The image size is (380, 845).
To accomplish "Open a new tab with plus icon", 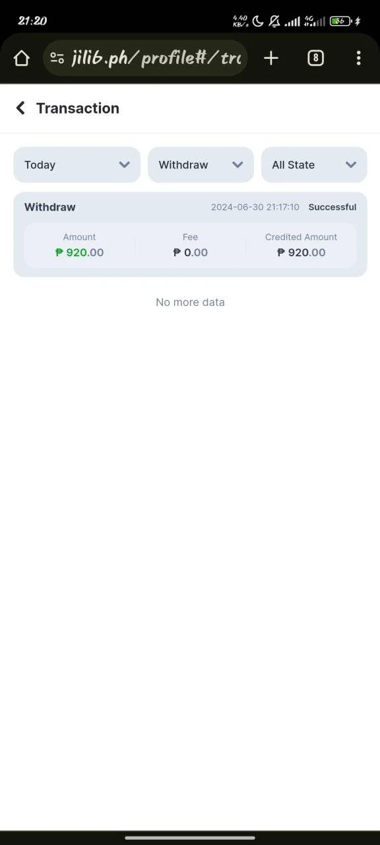I will (x=271, y=58).
